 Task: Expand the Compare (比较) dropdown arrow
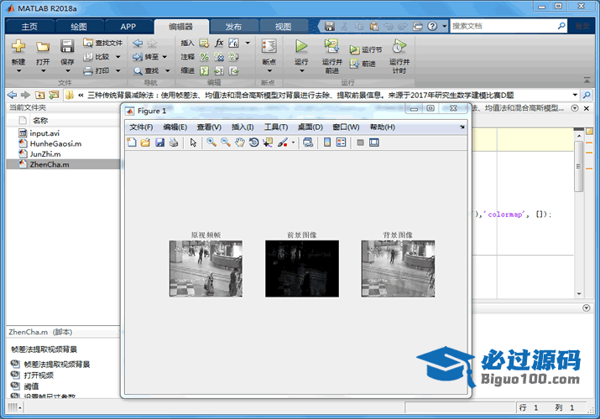click(x=117, y=57)
